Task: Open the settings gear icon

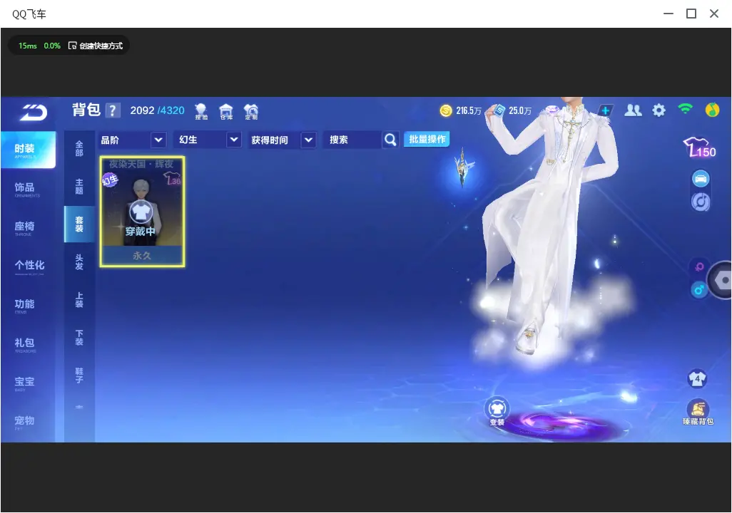Action: coord(659,110)
